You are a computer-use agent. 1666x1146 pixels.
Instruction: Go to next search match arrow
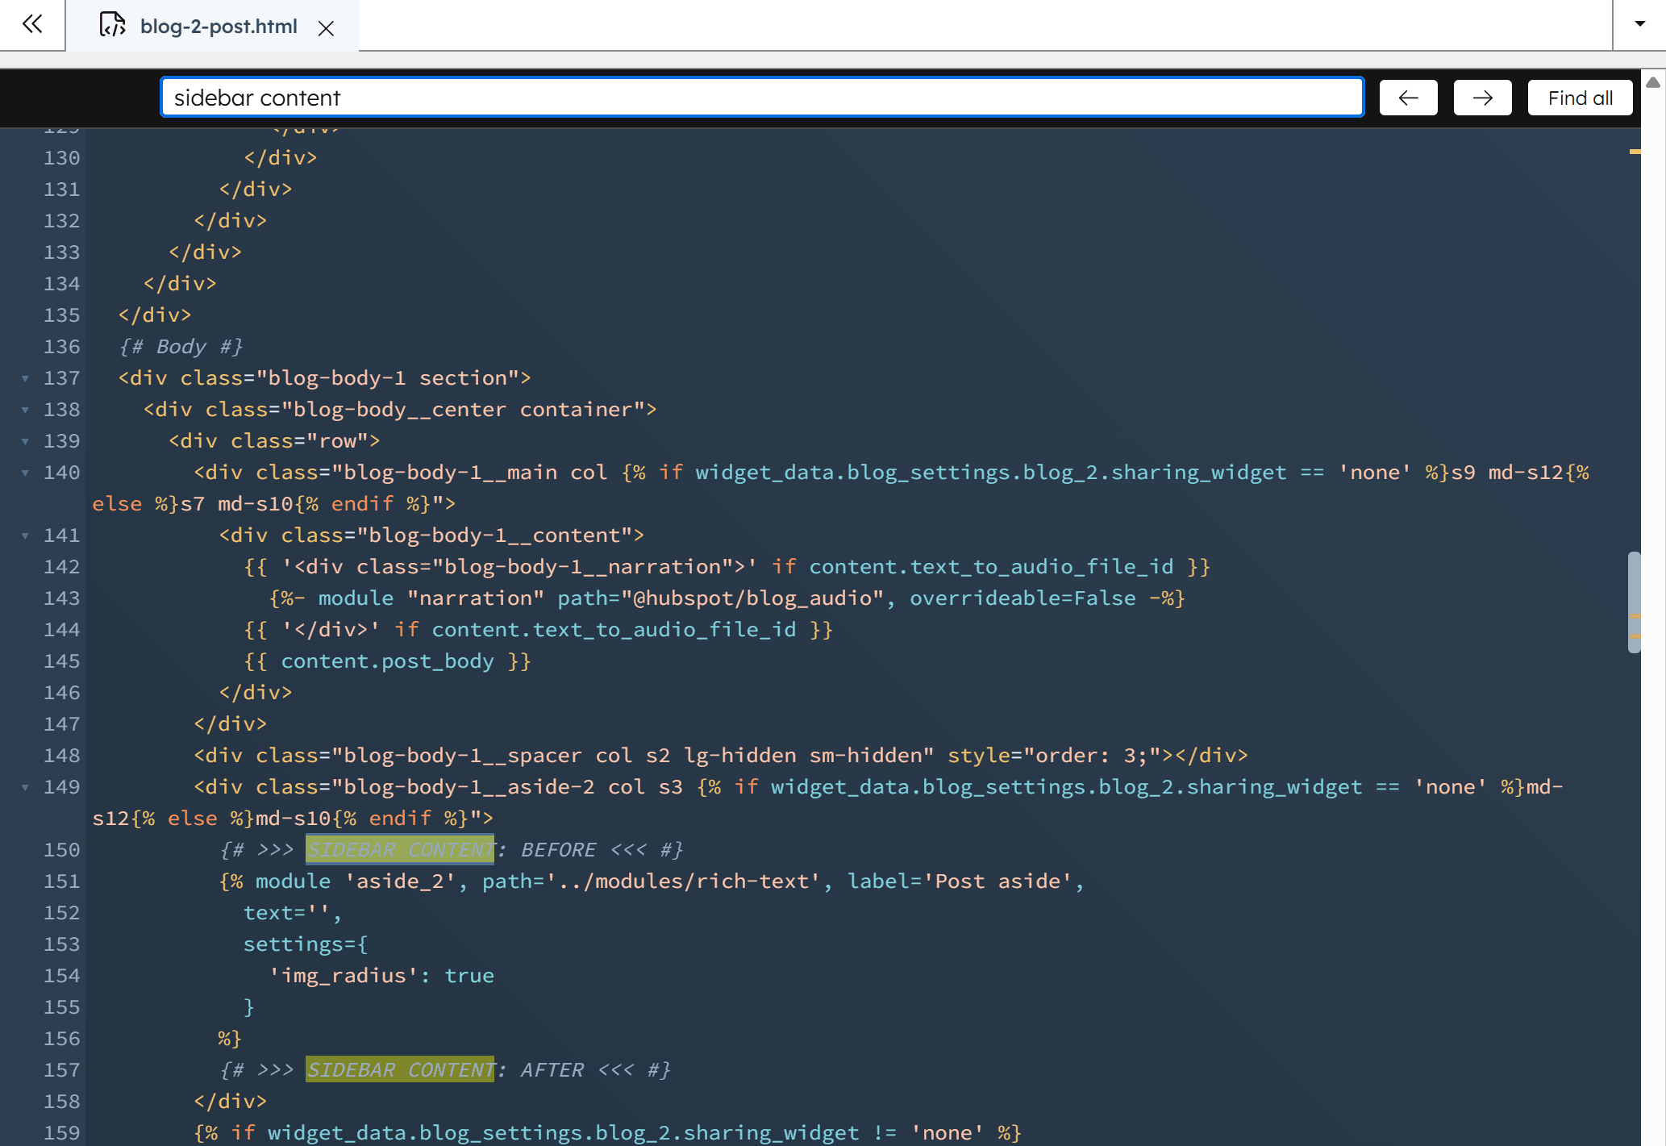1482,98
